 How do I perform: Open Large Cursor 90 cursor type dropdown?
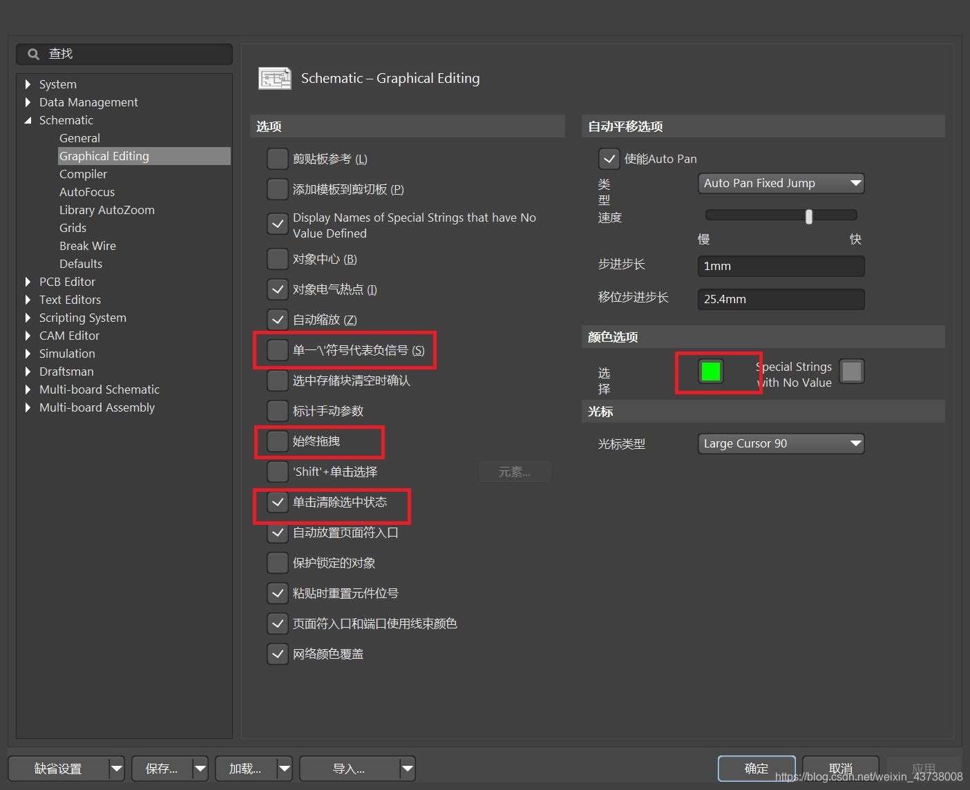coord(781,443)
